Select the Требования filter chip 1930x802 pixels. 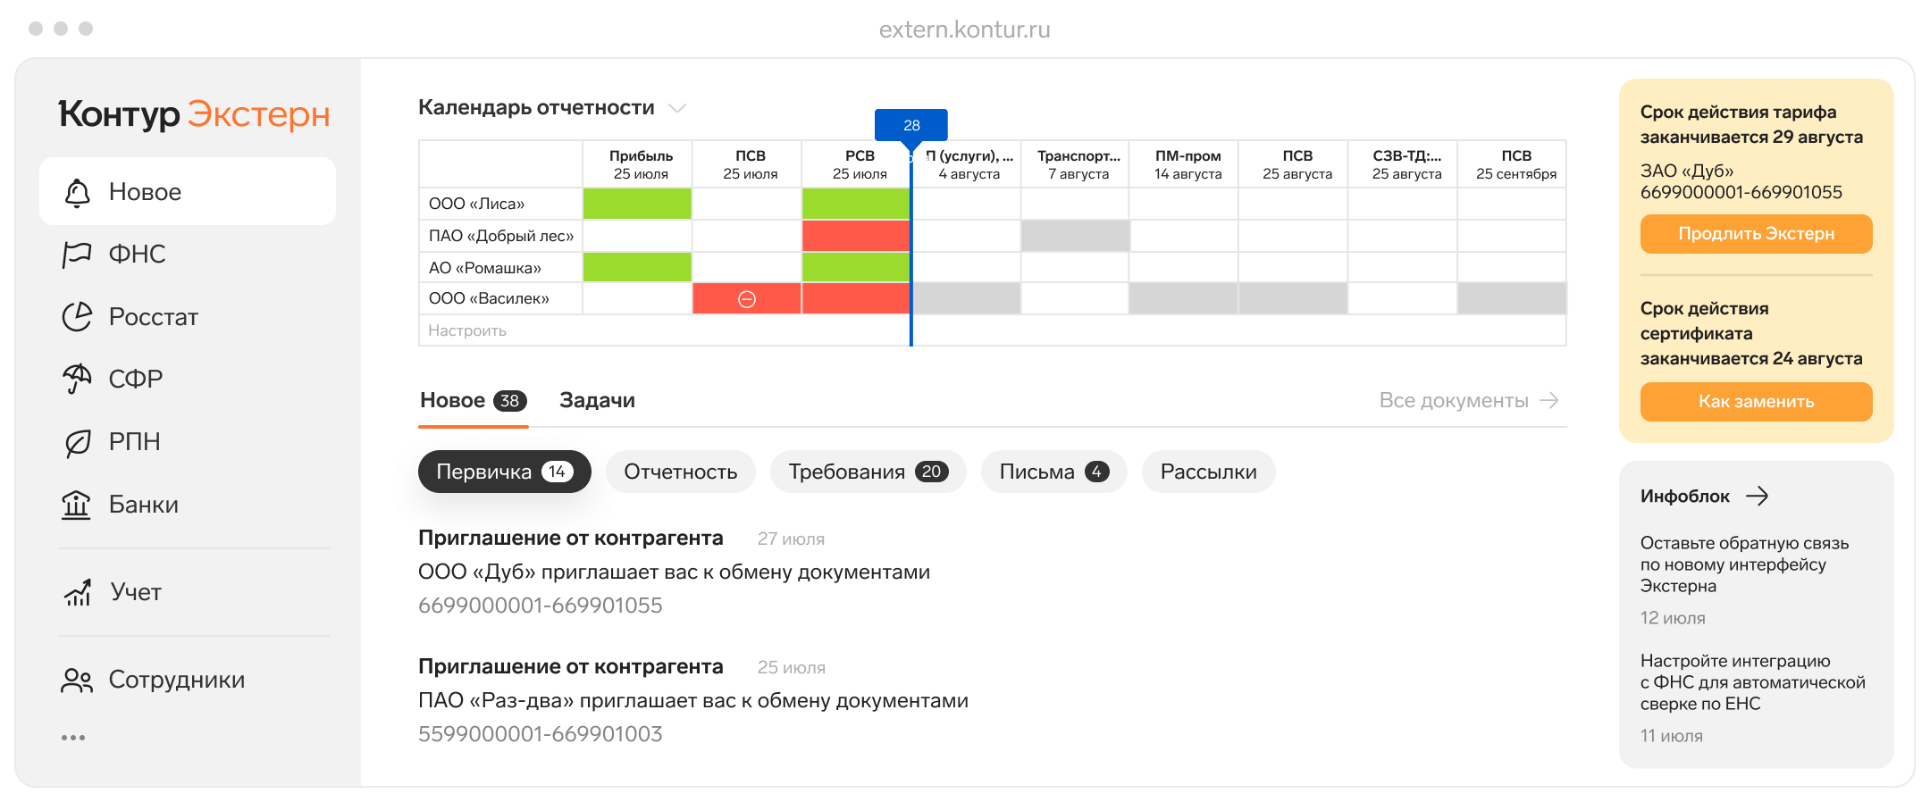(x=868, y=472)
